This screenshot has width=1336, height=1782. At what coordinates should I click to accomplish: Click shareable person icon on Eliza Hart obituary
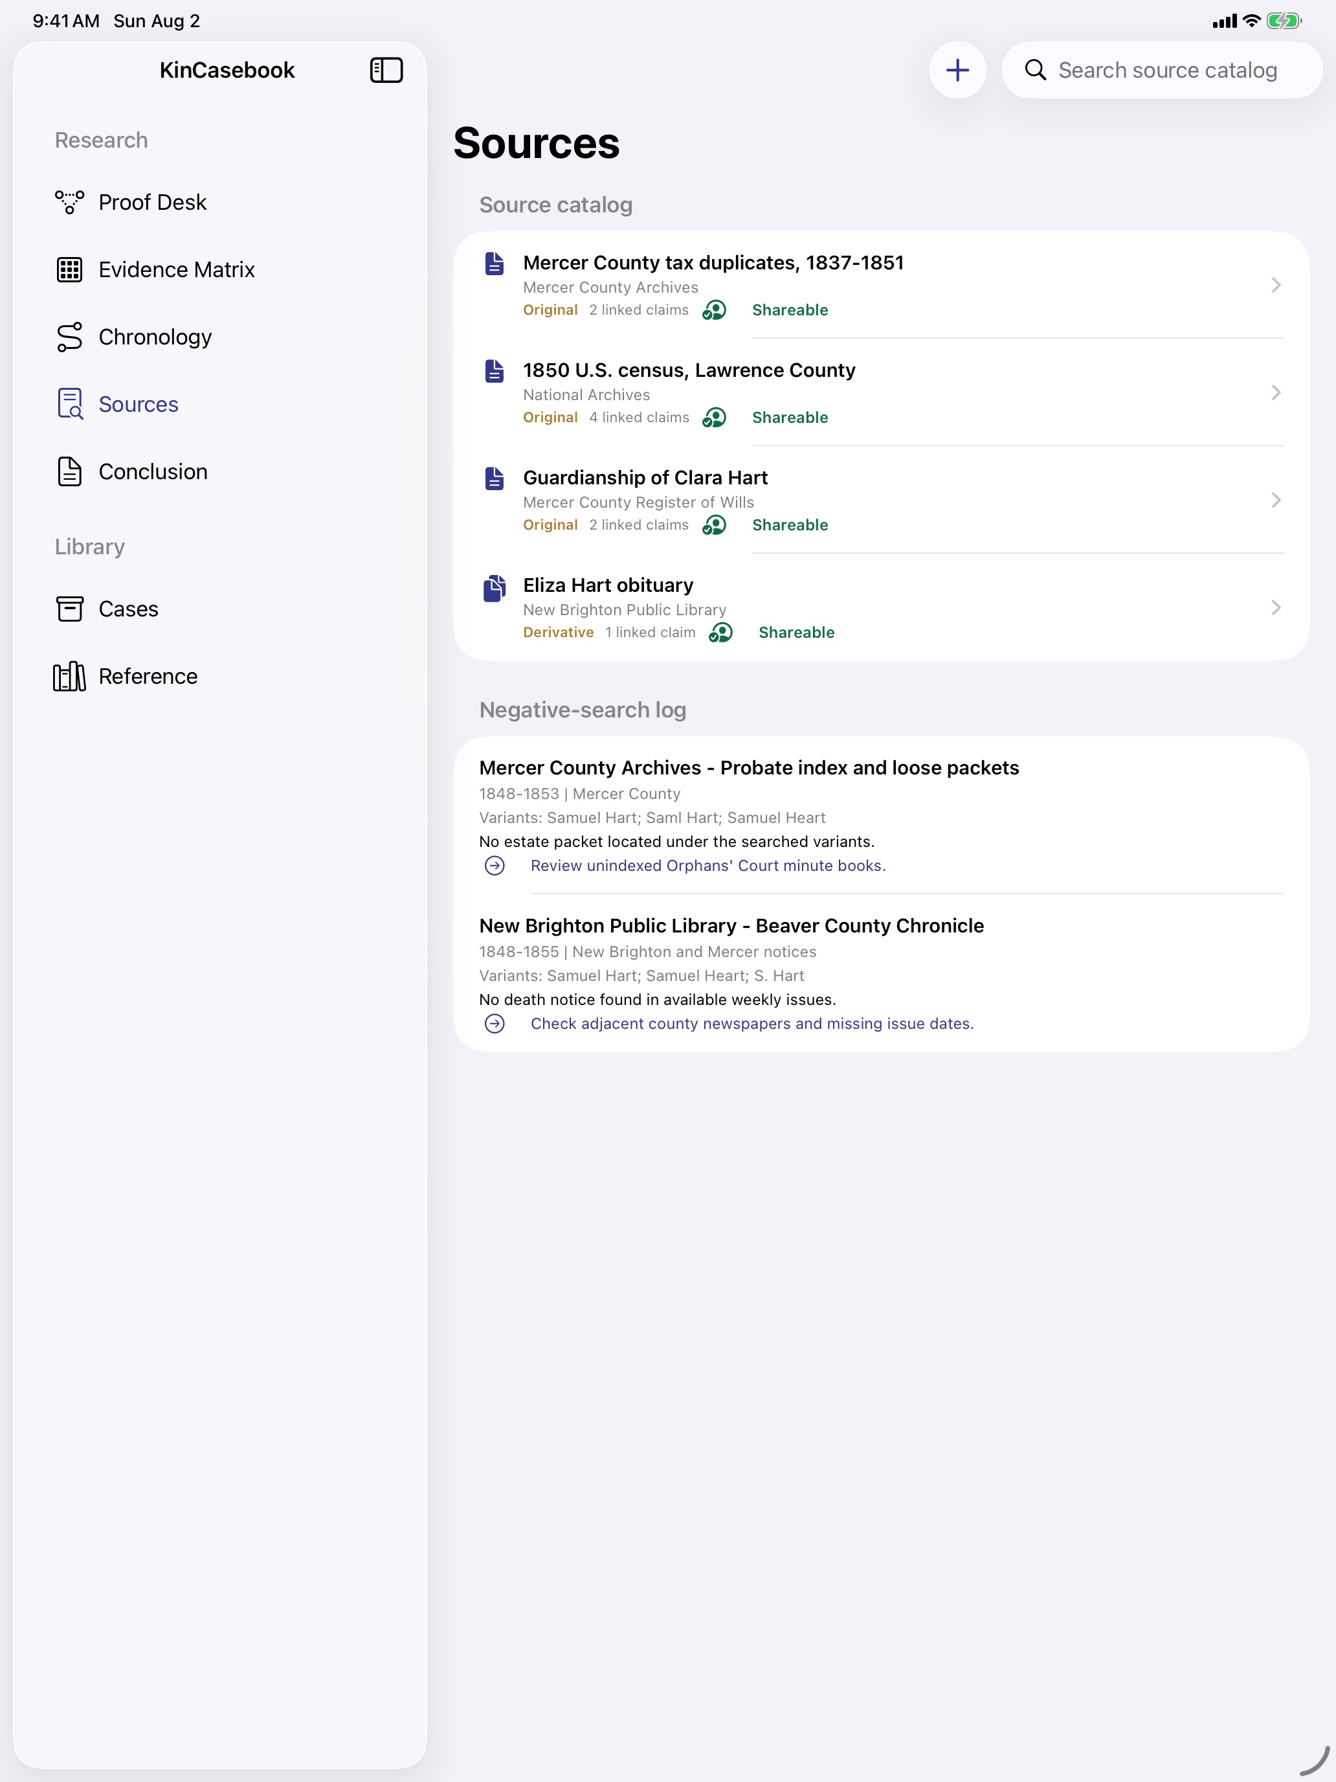coord(720,633)
